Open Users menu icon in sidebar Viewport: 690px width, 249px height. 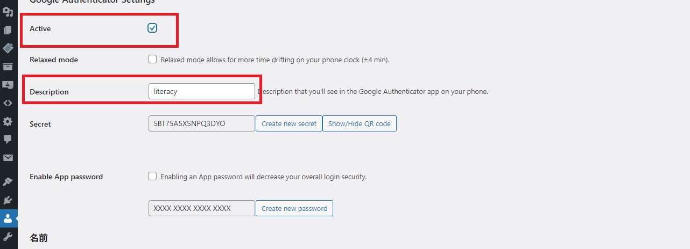[8, 218]
